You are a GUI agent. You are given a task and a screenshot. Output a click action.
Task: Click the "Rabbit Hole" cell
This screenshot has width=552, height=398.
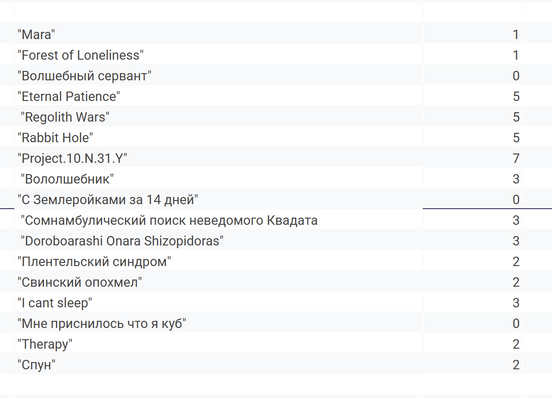218,137
